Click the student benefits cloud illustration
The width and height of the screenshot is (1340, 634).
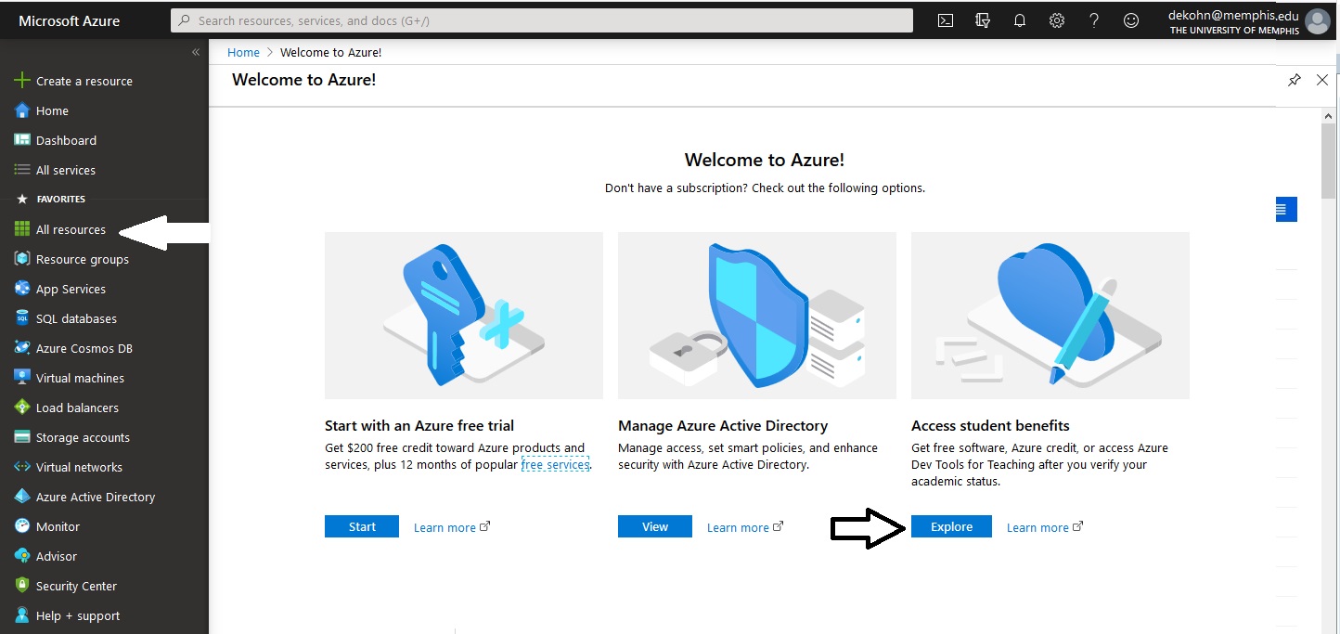(1050, 316)
